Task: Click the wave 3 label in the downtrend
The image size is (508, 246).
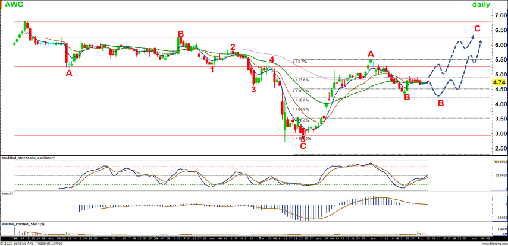Action: click(x=253, y=90)
